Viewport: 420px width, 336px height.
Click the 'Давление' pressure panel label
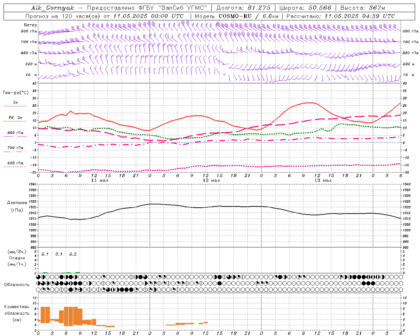coord(17,202)
